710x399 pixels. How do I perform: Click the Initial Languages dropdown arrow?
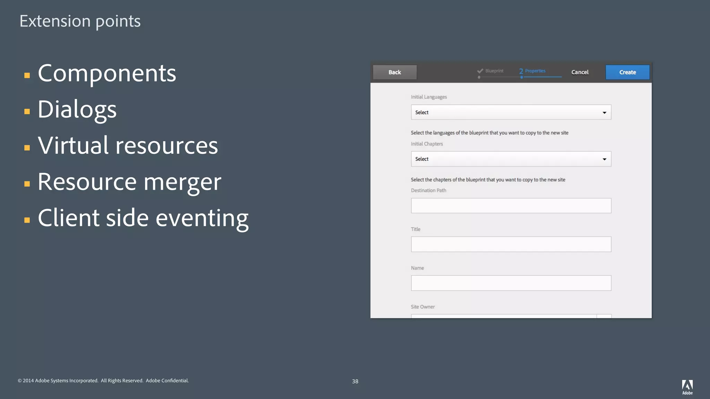604,113
